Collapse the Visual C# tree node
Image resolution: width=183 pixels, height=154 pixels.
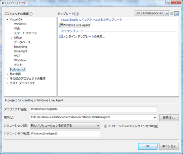click(x=7, y=20)
